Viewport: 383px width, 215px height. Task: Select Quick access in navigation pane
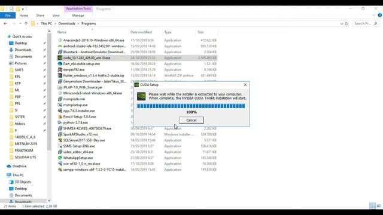(22, 36)
